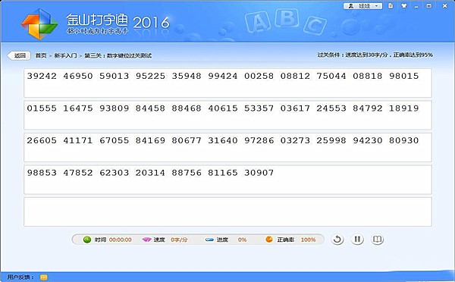Click the speed value 0字/分
The image size is (455, 282).
coord(179,240)
